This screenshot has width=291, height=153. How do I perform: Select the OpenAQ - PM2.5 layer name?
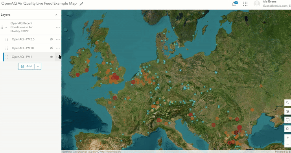click(23, 39)
